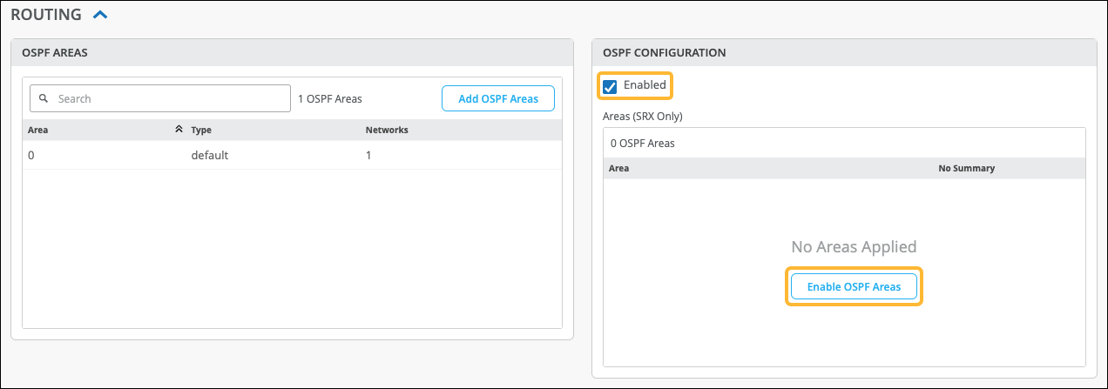The height and width of the screenshot is (389, 1108).
Task: Click the sort arrows icon beside Area
Action: [x=179, y=130]
